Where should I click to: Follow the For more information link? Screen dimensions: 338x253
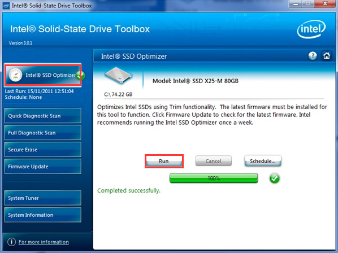[44, 242]
